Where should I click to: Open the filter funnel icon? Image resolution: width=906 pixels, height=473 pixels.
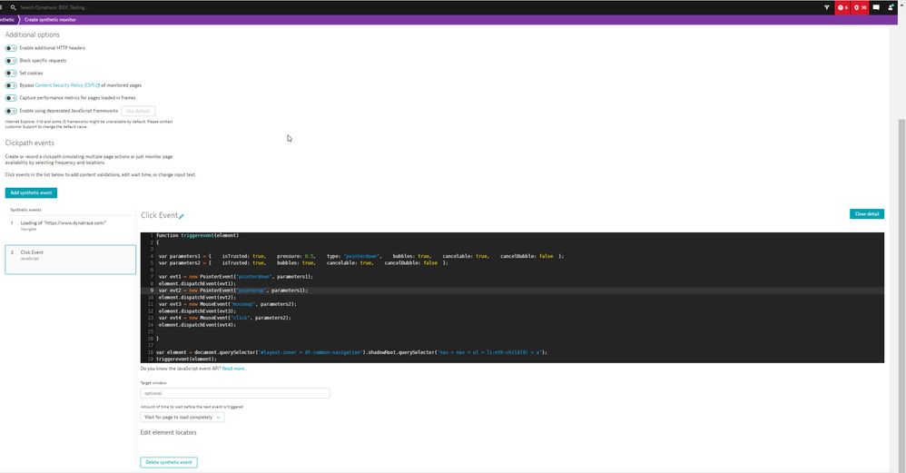(826, 7)
